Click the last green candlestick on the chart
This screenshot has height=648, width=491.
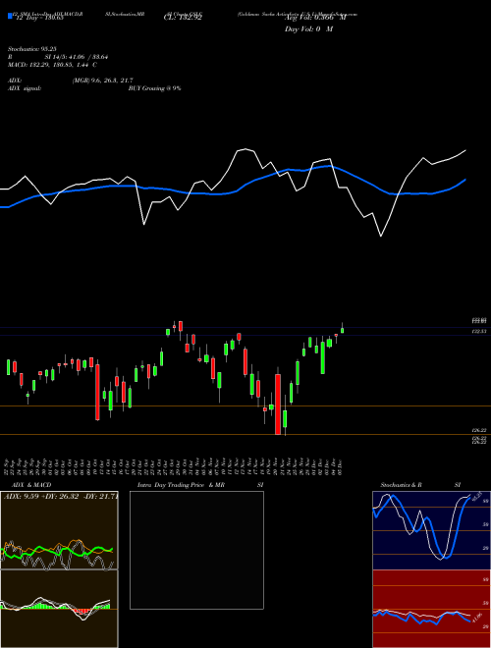click(x=342, y=330)
